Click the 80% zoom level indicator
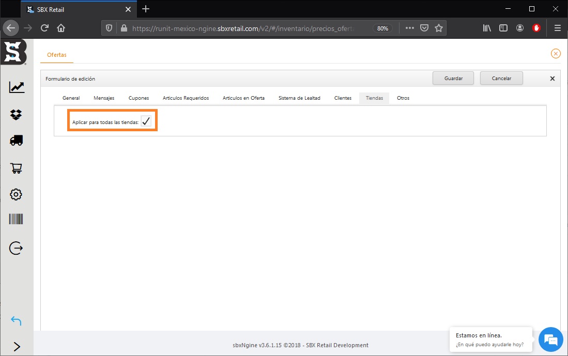 tap(382, 28)
